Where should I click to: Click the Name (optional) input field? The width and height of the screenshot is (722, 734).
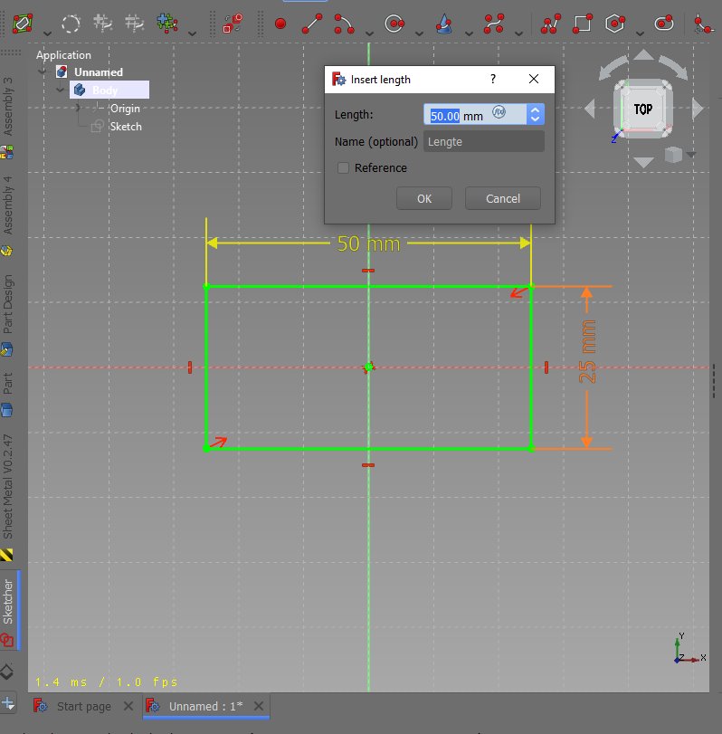(484, 141)
